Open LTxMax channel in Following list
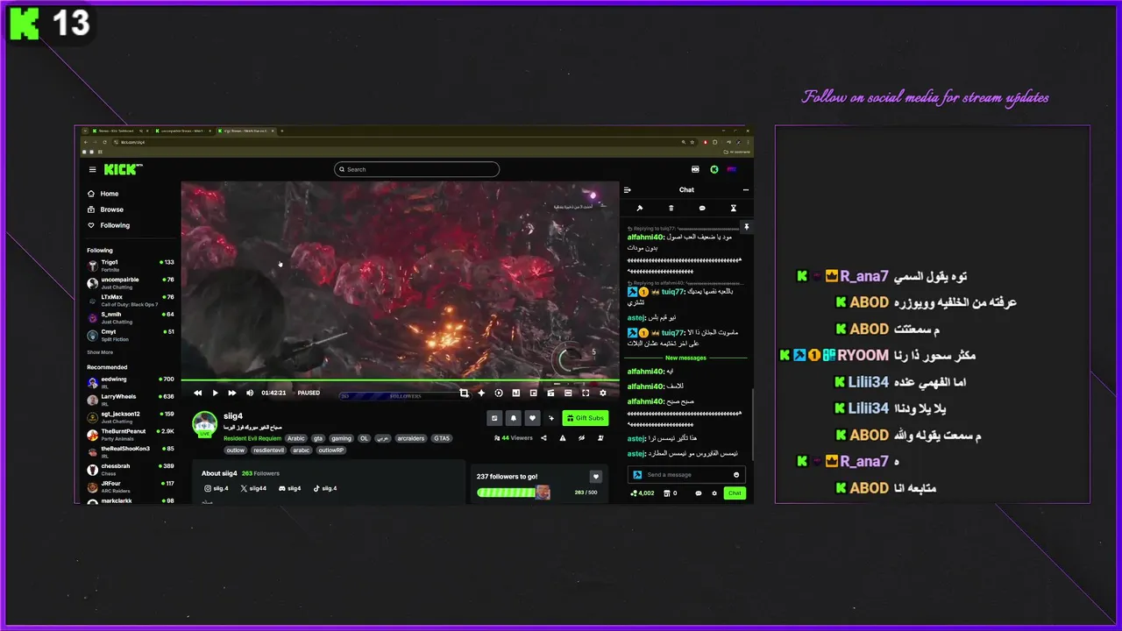The image size is (1122, 631). [130, 300]
